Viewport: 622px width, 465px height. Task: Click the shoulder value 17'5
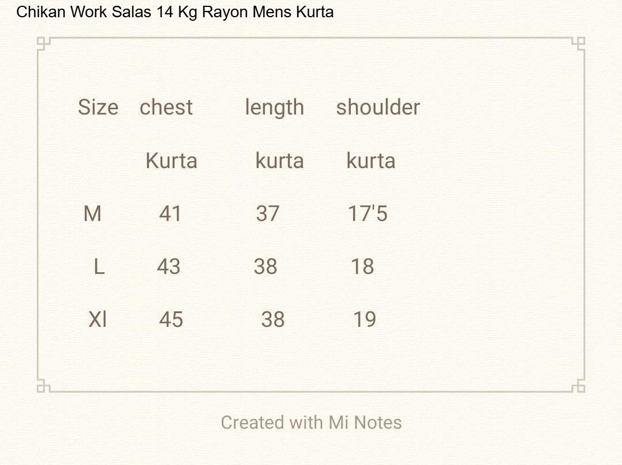tap(367, 214)
